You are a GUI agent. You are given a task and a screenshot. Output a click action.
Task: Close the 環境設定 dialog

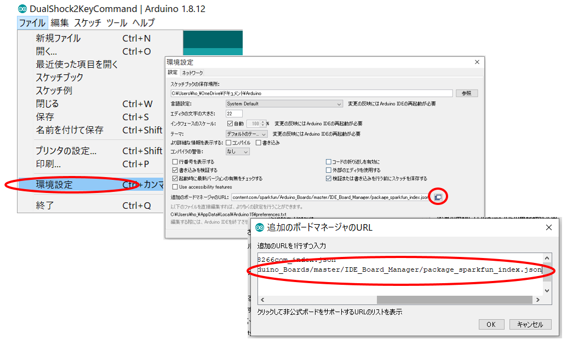pos(477,62)
